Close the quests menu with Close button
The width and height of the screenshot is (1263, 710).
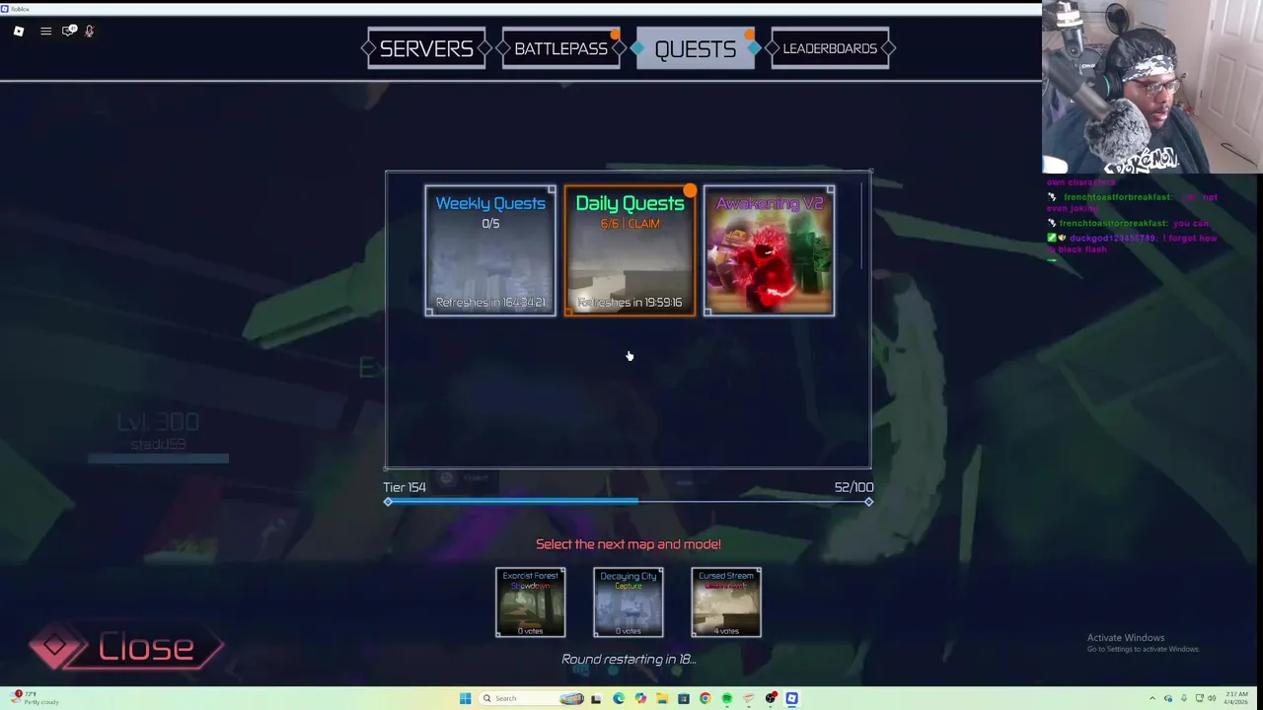coord(126,647)
